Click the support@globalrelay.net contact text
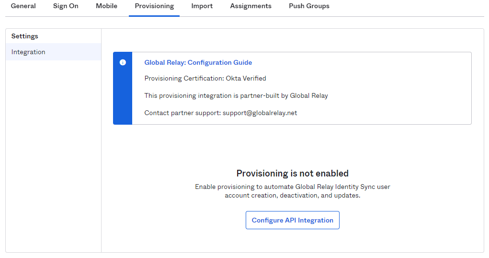The image size is (489, 258). coord(260,113)
